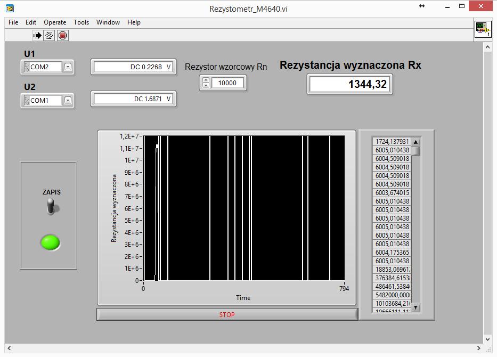Image resolution: width=497 pixels, height=357 pixels.
Task: Click the U1 reading DC 0.2268 V
Action: coord(133,67)
